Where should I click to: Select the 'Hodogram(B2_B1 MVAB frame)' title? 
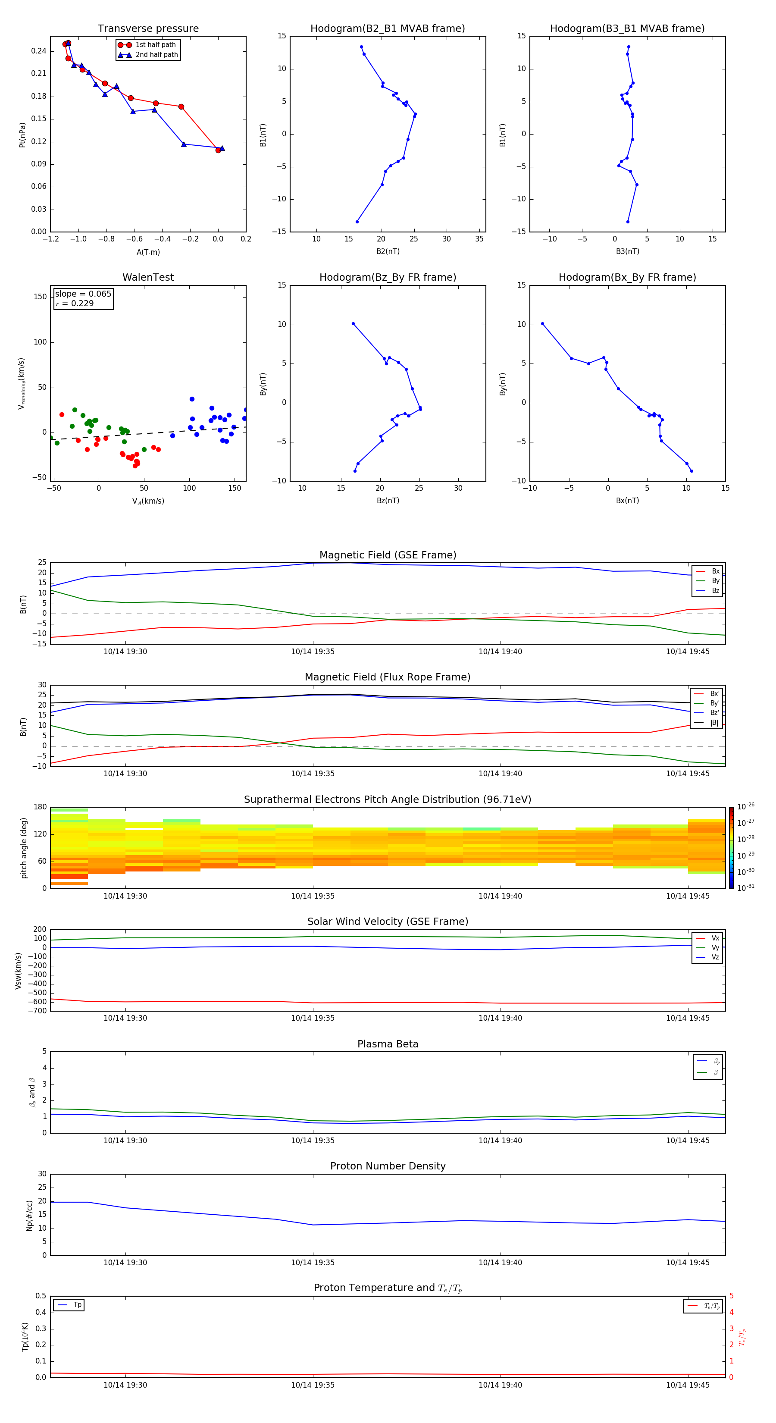click(x=388, y=29)
